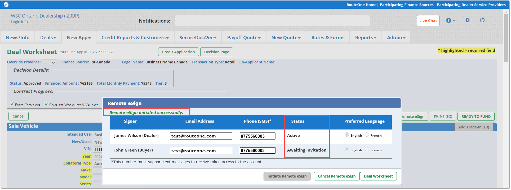Image resolution: width=511 pixels, height=190 pixels.
Task: Expand the New App menu
Action: coord(79,38)
